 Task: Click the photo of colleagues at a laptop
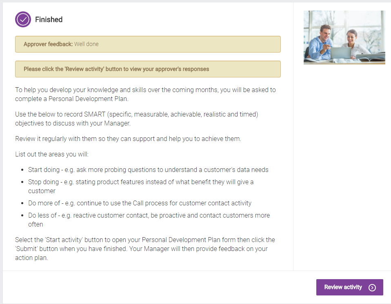pos(344,37)
